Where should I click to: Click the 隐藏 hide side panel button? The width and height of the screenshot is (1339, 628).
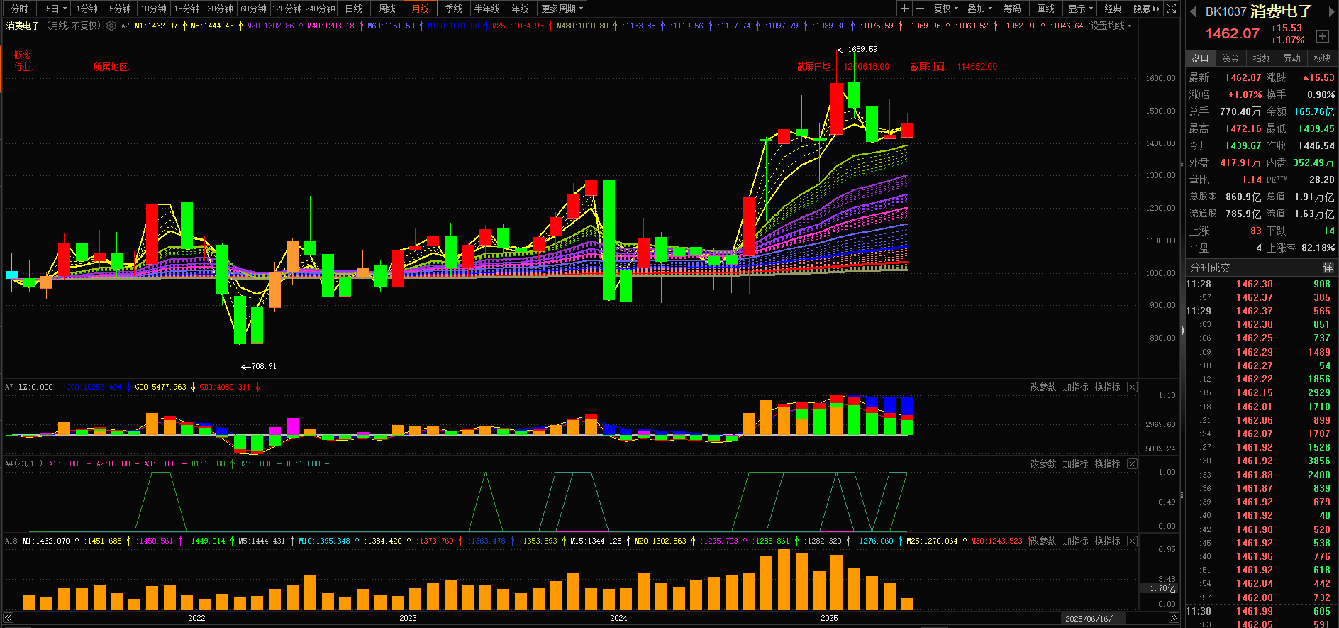point(1147,9)
